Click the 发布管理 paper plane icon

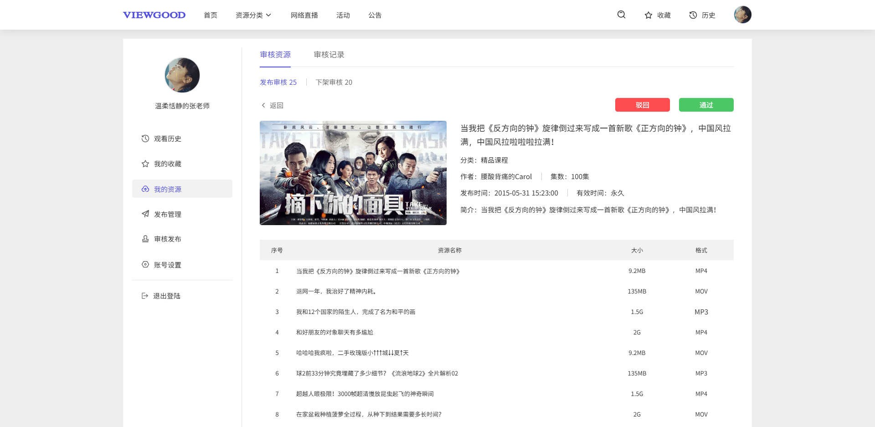pyautogui.click(x=145, y=214)
